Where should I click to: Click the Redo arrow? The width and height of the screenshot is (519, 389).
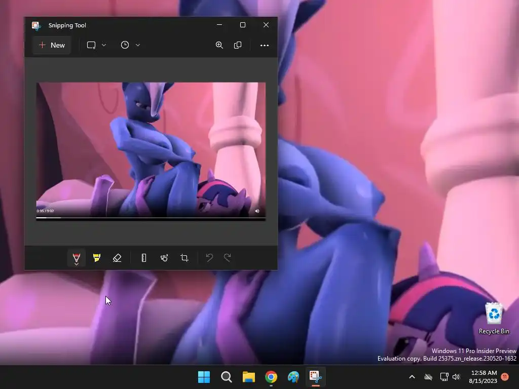pyautogui.click(x=228, y=257)
